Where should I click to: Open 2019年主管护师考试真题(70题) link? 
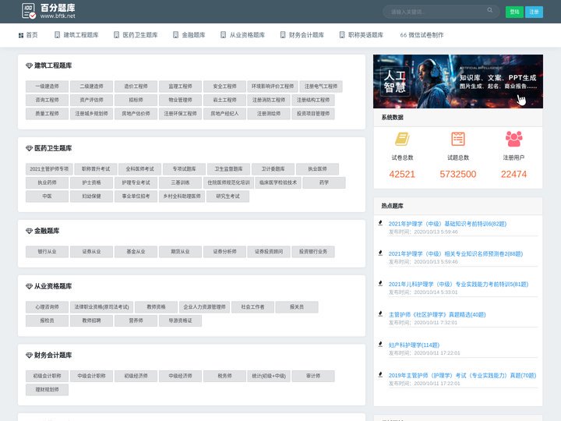(x=462, y=376)
